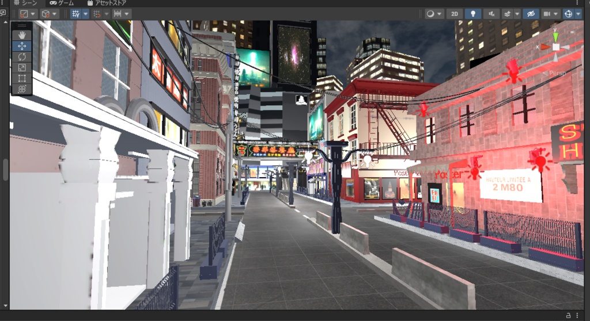Click the handle rotation (global/local) cube icon

pyautogui.click(x=46, y=14)
